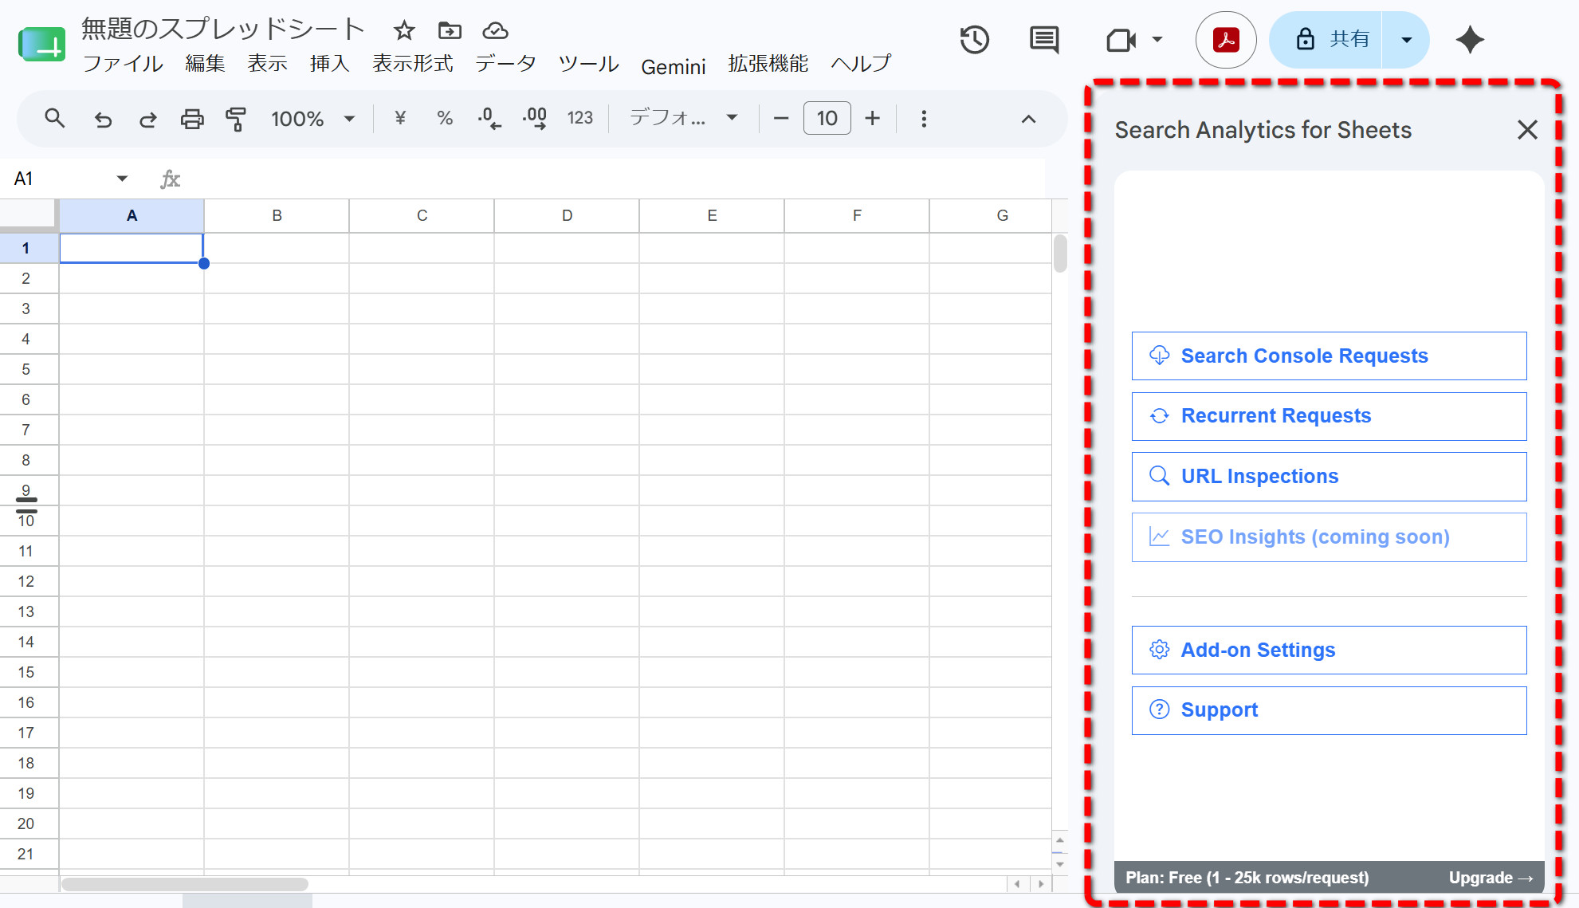Move the spreadsheet to a folder
The height and width of the screenshot is (908, 1579).
click(x=450, y=31)
